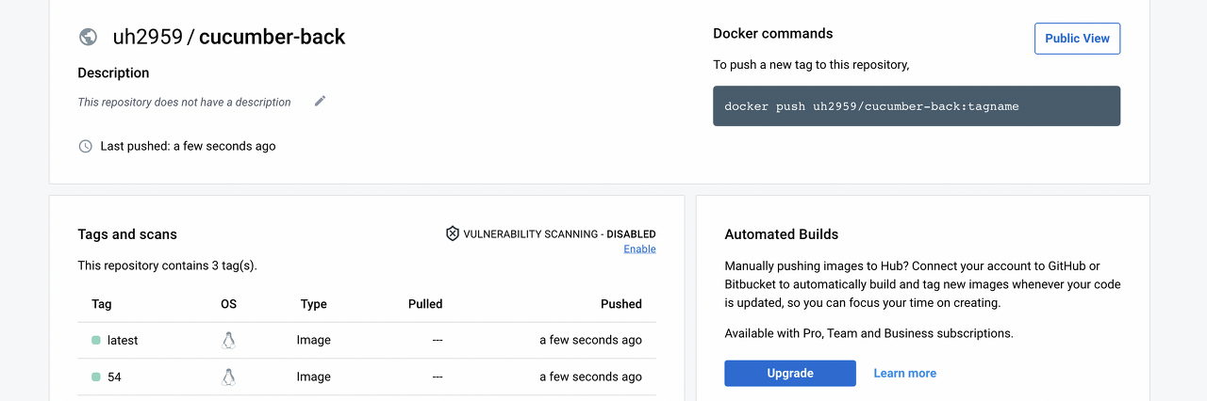Click the vulnerability scanning shield icon
Viewport: 1207px width, 401px height.
pyautogui.click(x=453, y=233)
